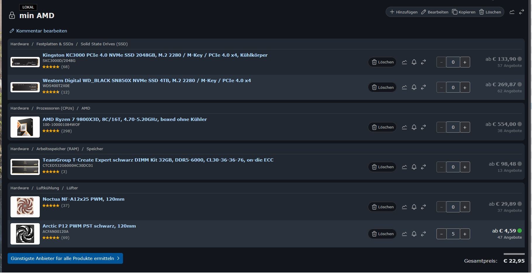
Task: Click Kommentar bearbeiten link
Action: tap(38, 31)
